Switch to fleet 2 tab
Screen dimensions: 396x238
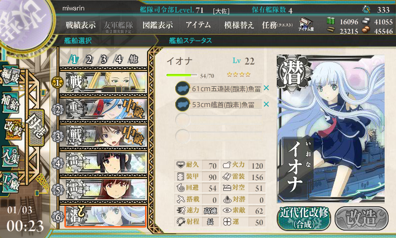coord(89,59)
